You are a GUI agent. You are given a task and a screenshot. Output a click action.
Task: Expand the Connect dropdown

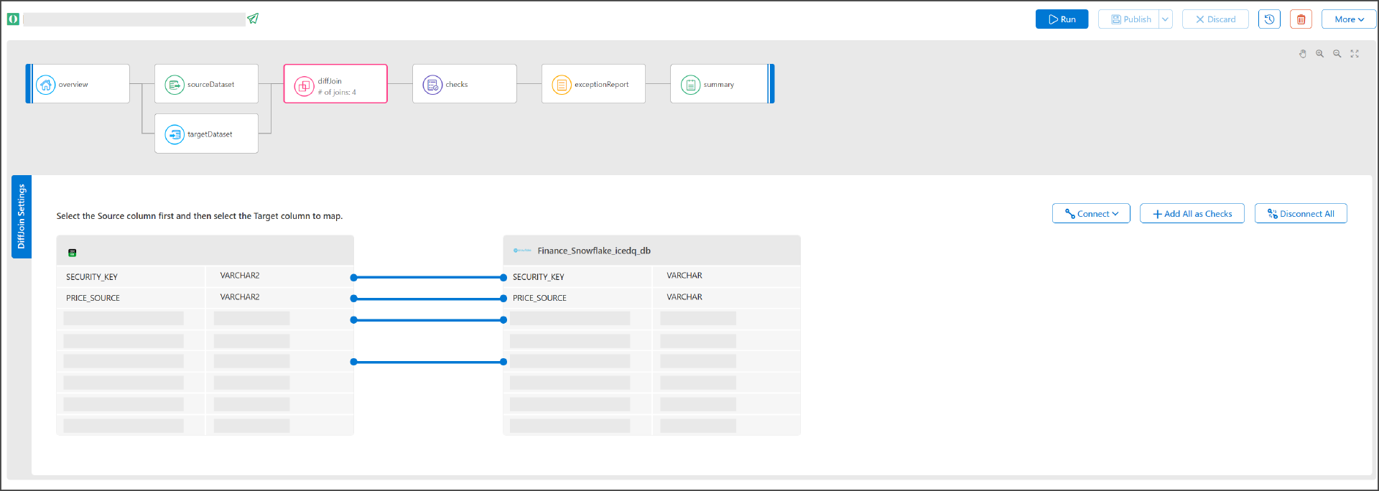[x=1091, y=214]
